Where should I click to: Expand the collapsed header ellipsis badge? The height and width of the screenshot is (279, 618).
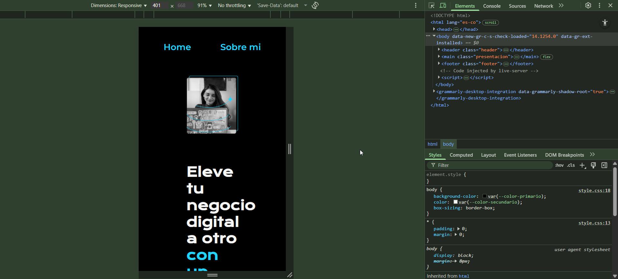[x=506, y=50]
